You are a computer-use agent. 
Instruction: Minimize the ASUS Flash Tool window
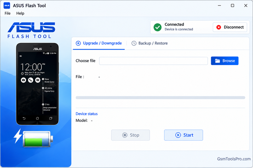tap(219, 6)
